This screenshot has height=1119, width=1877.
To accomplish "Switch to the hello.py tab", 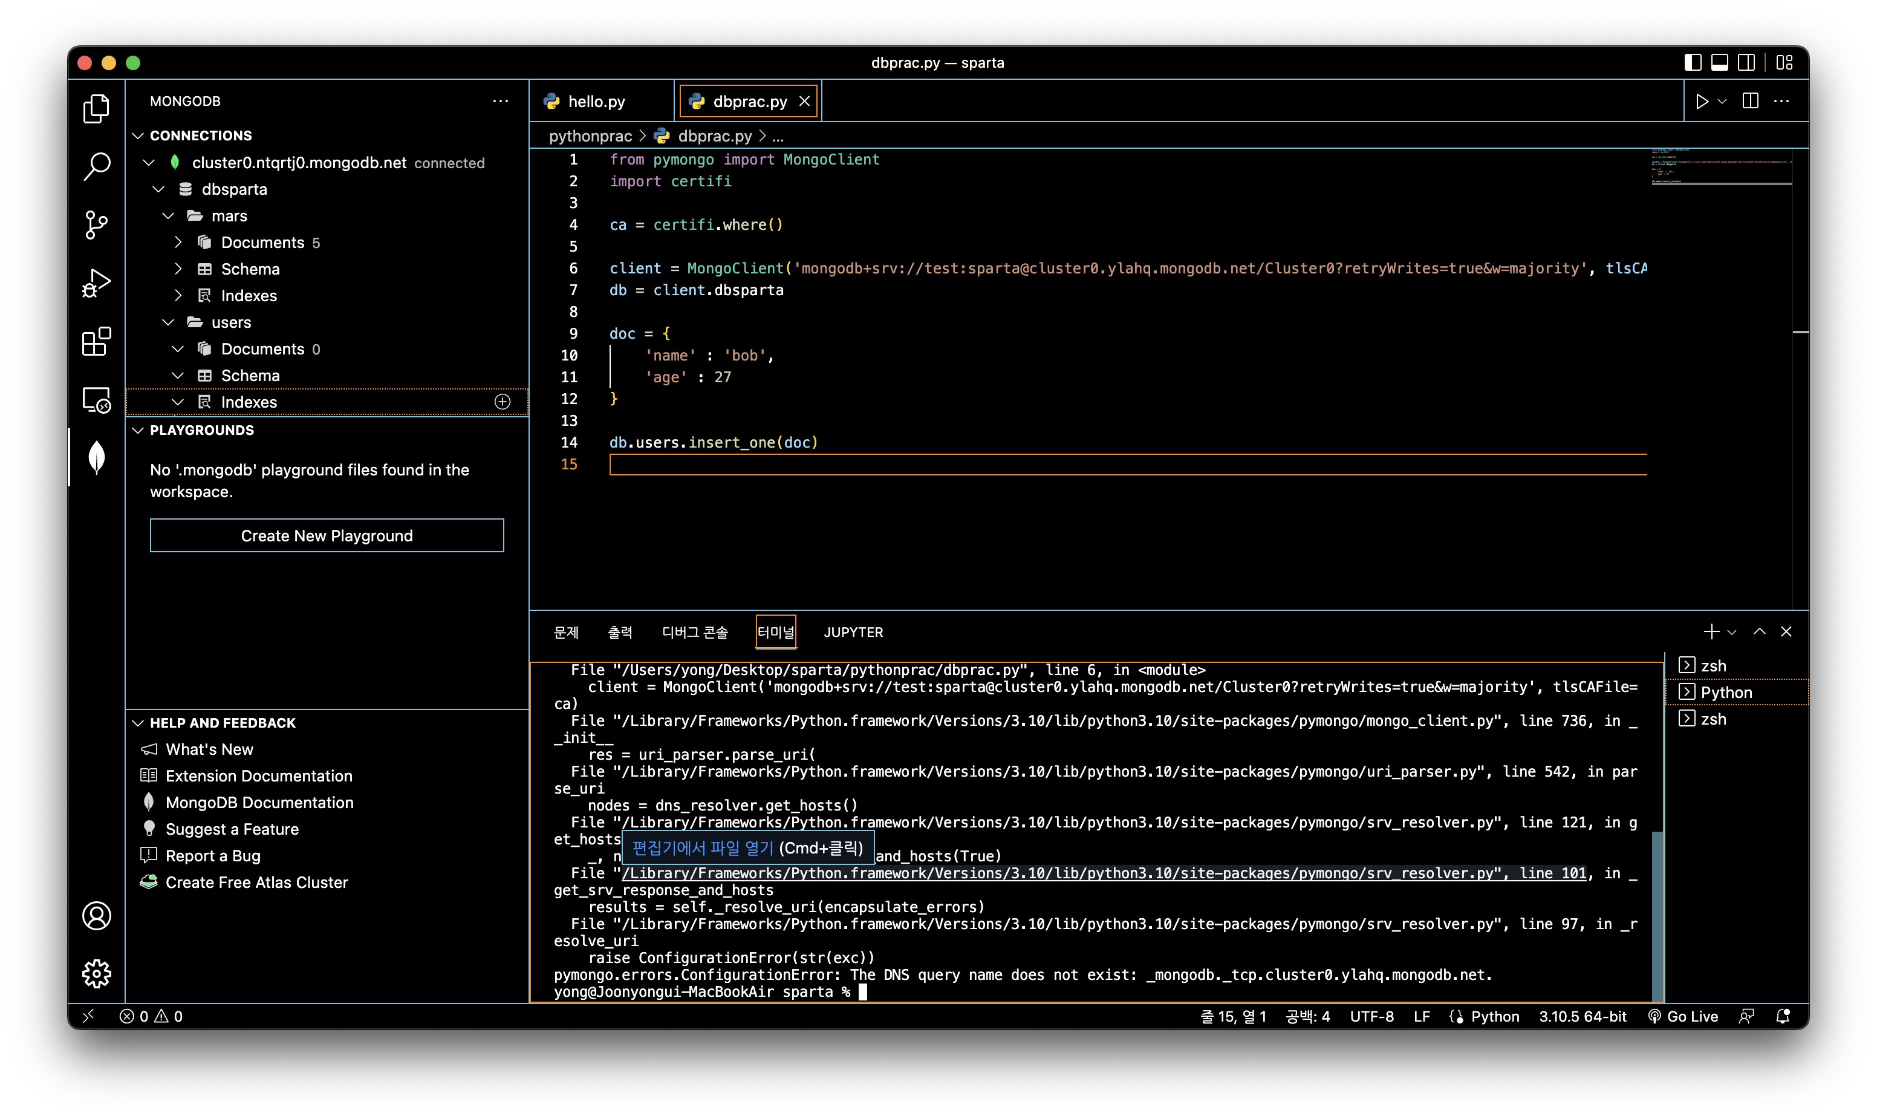I will point(596,101).
